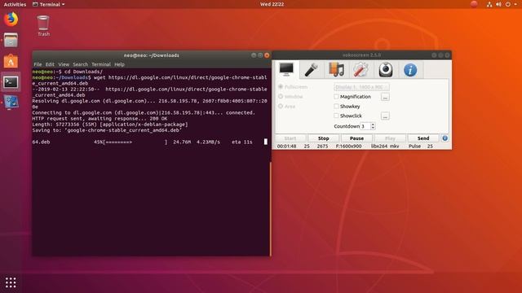
Task: Pause the recording
Action: click(356, 138)
